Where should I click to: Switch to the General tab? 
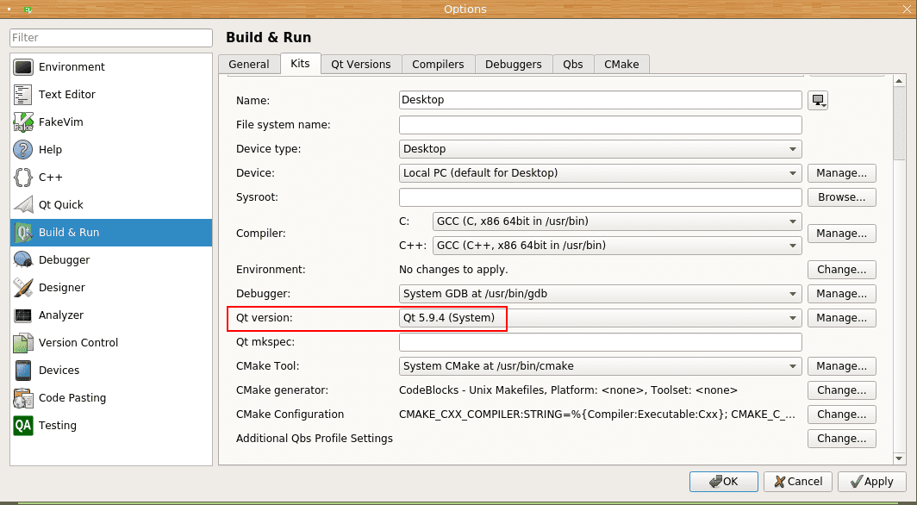pos(249,65)
